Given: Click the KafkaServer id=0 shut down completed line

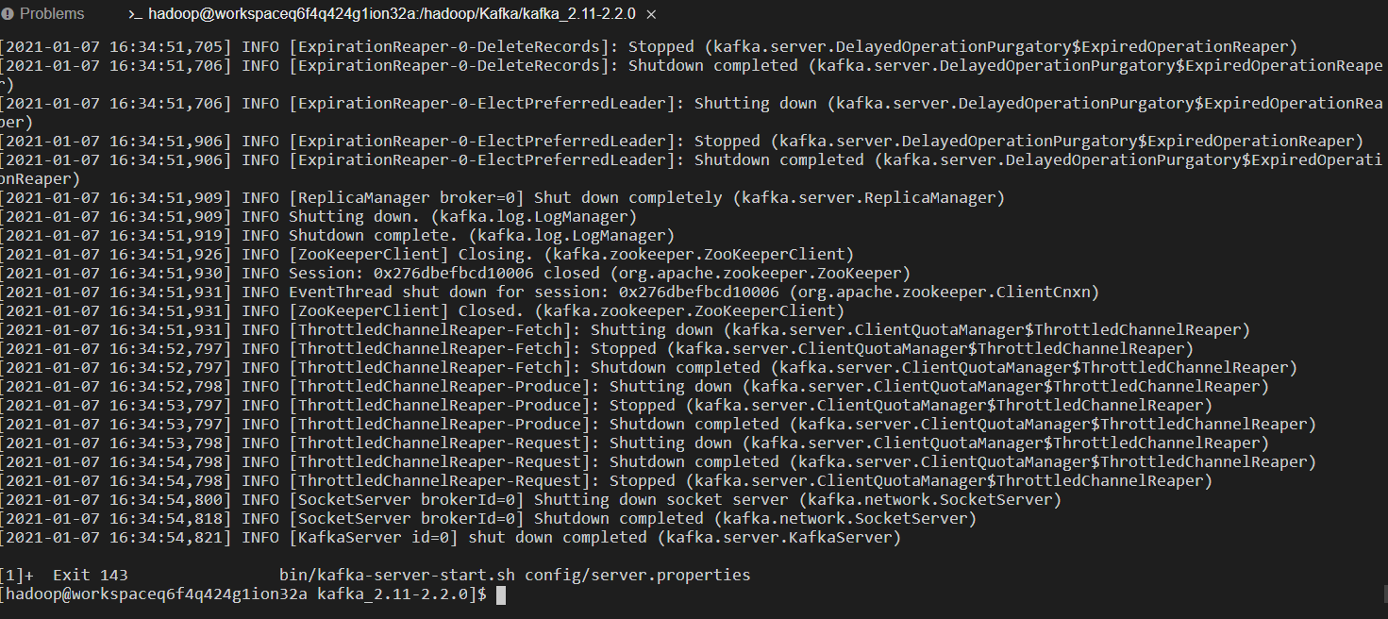Looking at the screenshot, I should tap(451, 538).
